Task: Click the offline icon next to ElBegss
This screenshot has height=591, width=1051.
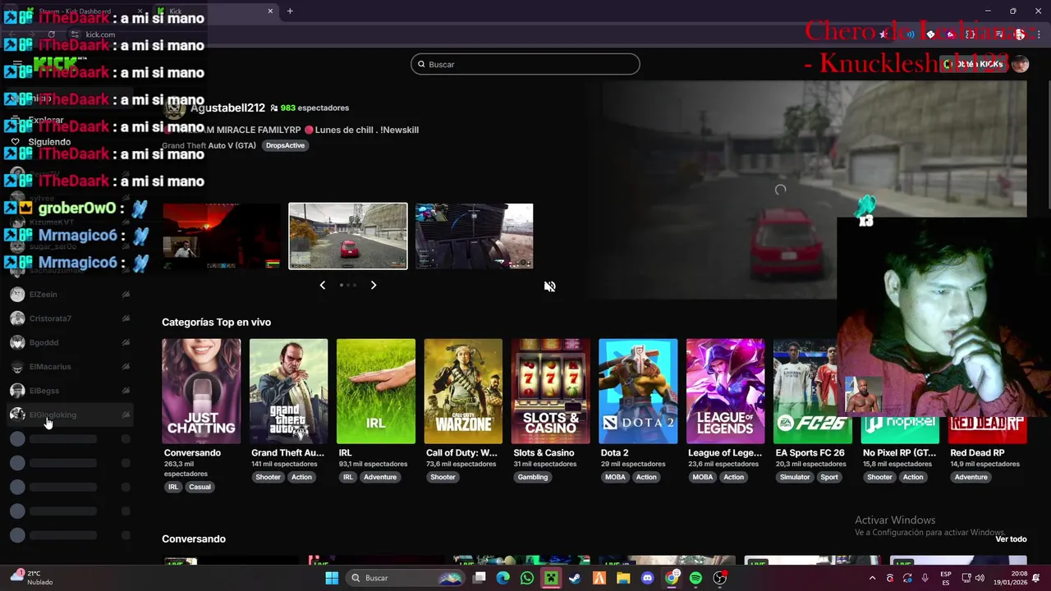Action: tap(126, 391)
